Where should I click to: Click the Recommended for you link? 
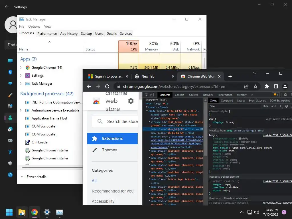point(112,191)
